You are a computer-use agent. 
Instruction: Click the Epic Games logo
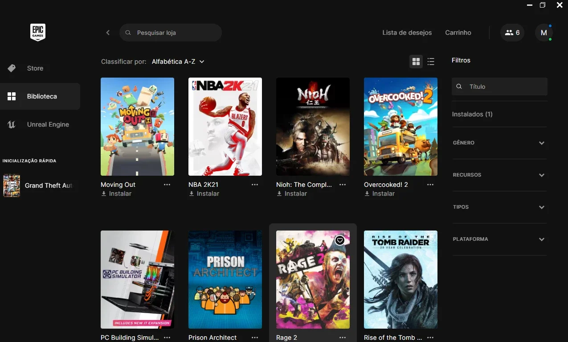(x=38, y=33)
